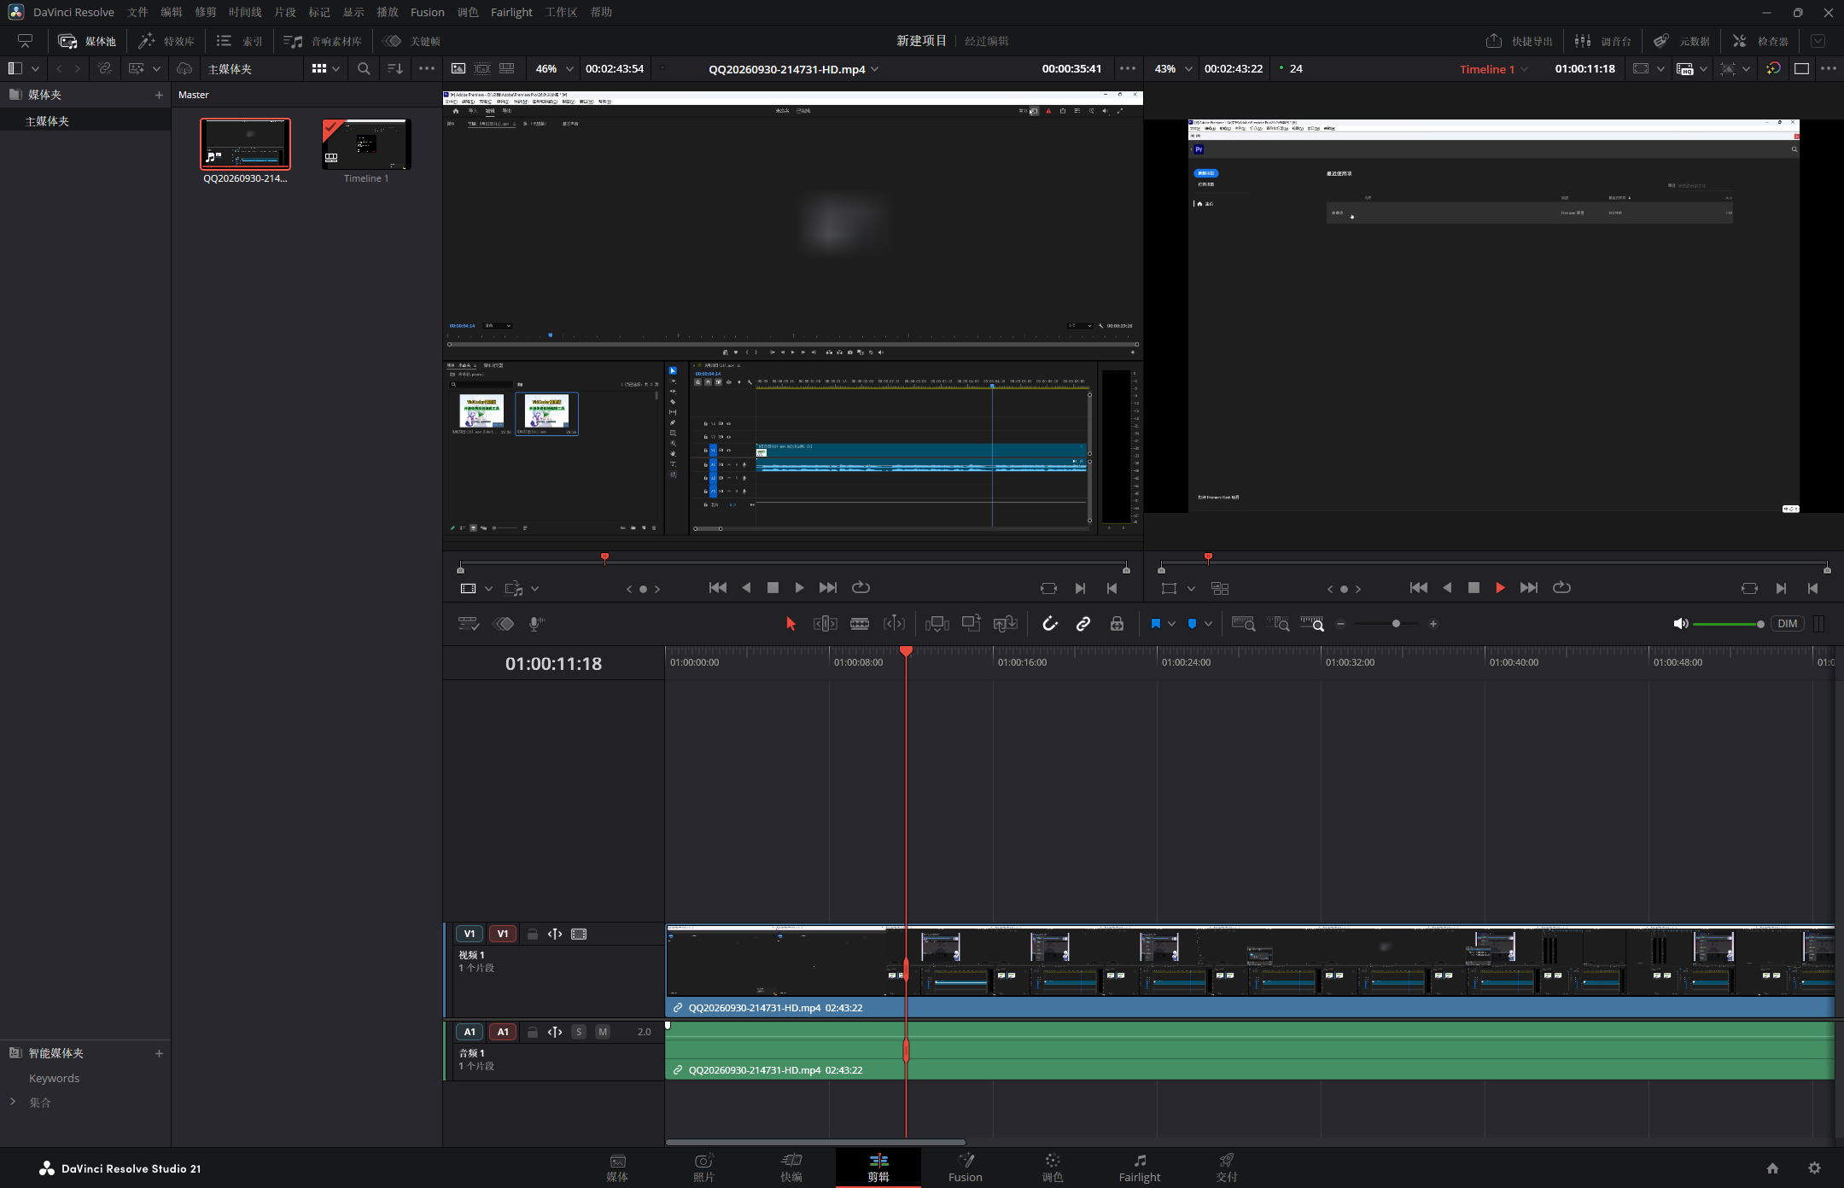Image resolution: width=1844 pixels, height=1188 pixels.
Task: Adjust the monitor volume slider
Action: [x=1729, y=624]
